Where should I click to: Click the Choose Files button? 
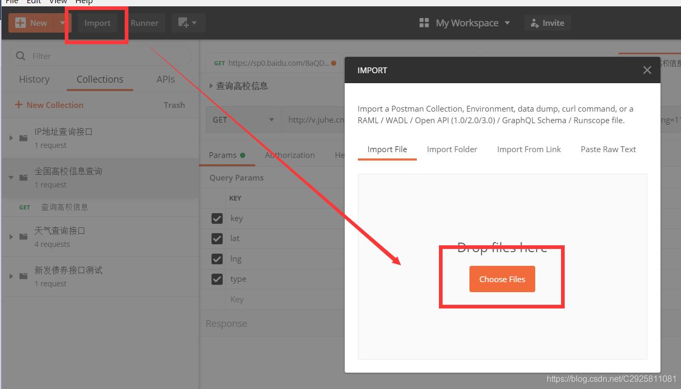click(x=502, y=279)
